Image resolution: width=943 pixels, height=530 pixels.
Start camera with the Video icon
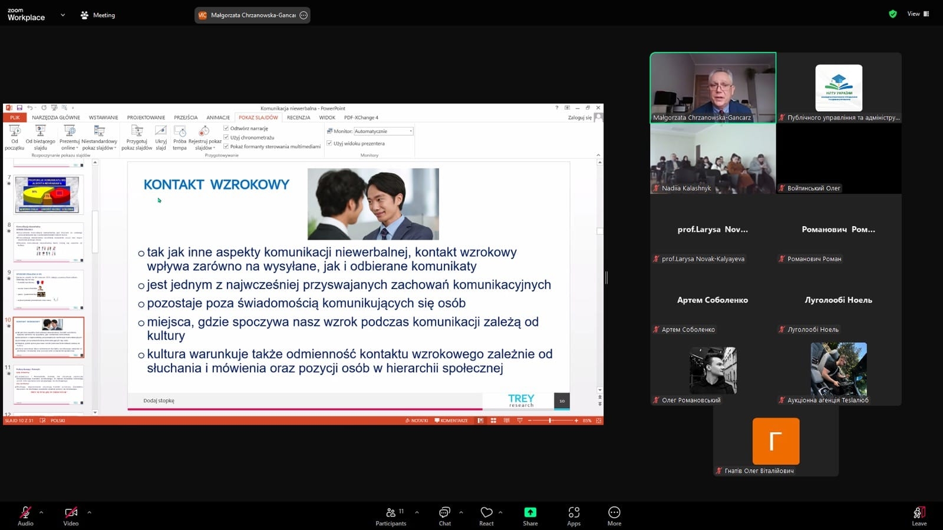(x=71, y=512)
